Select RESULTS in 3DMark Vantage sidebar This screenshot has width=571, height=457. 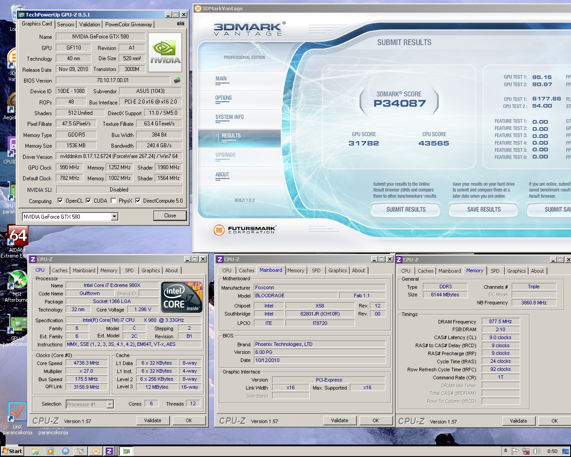click(x=240, y=138)
